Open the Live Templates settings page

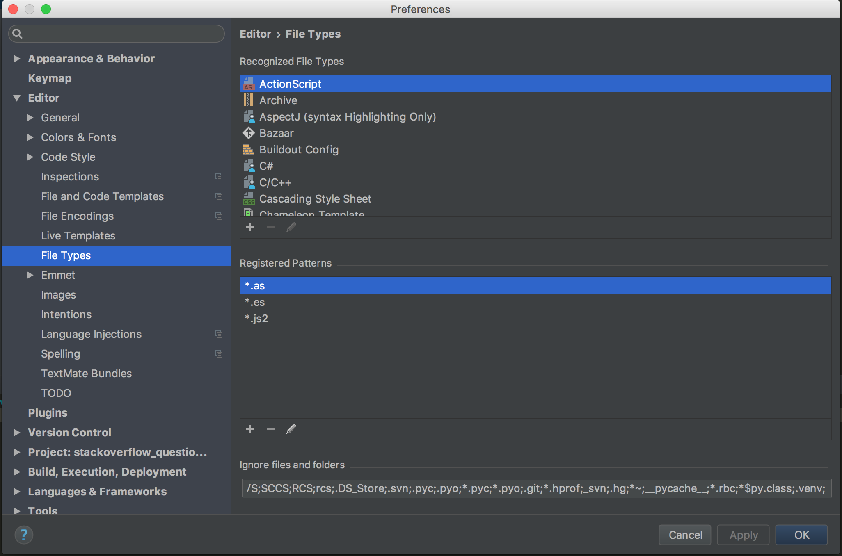78,236
